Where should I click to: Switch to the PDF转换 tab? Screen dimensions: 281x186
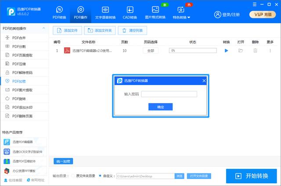(59, 13)
